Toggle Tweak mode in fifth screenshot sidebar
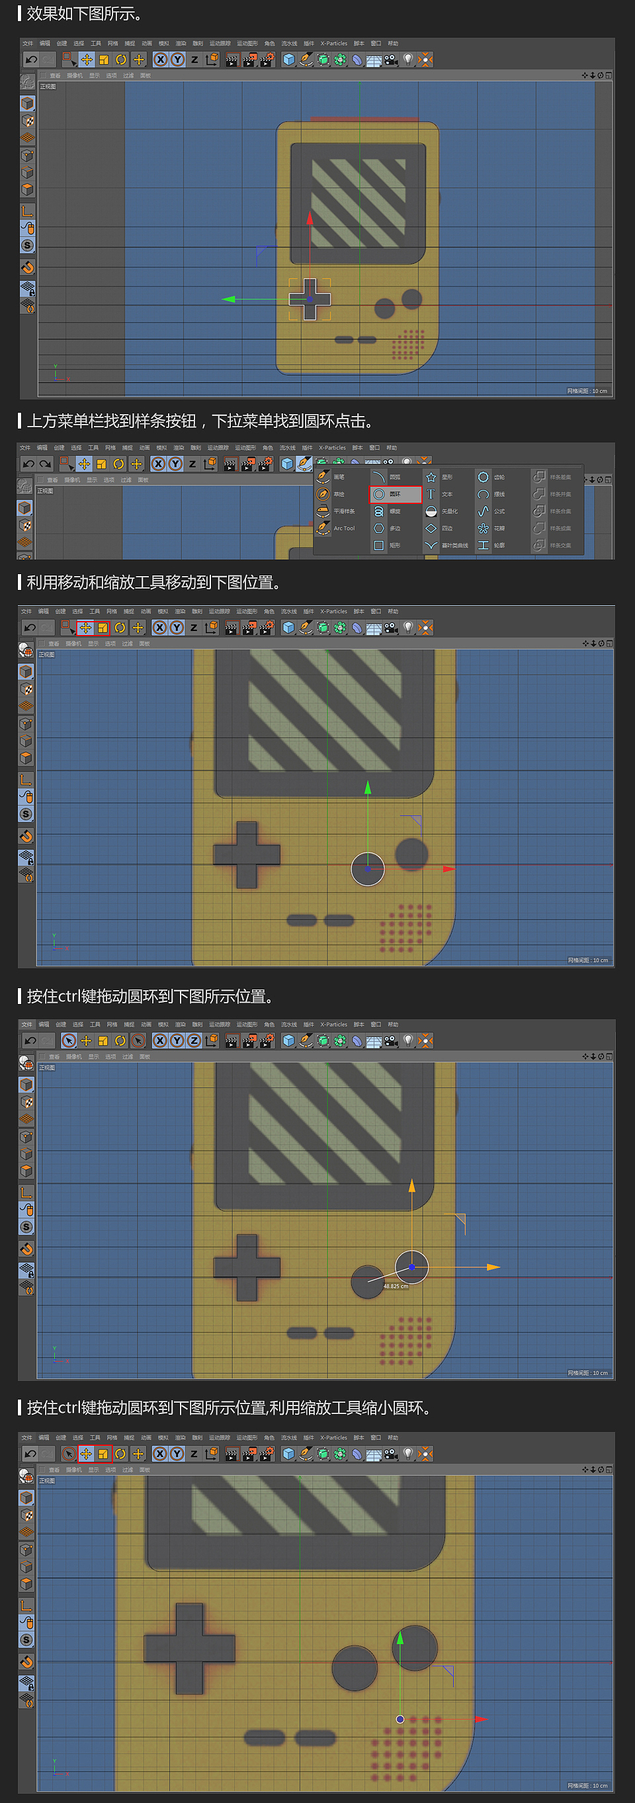635x1803 pixels. pos(26,1622)
